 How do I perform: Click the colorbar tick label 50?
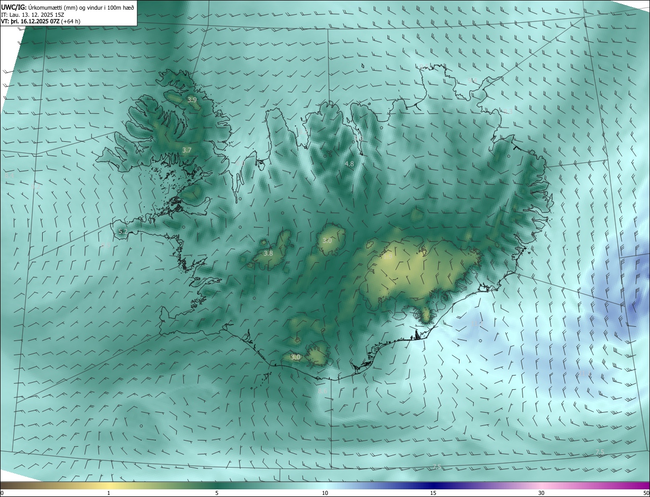646,493
